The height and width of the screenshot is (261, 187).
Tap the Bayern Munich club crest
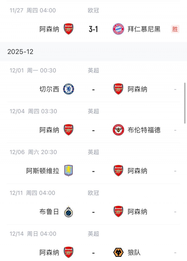[x=118, y=29]
